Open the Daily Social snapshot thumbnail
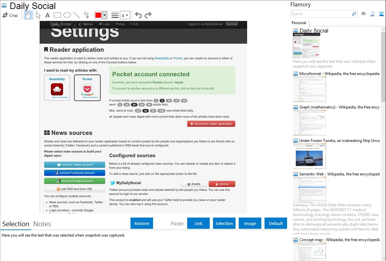This screenshot has height=261, width=386. pyautogui.click(x=306, y=46)
